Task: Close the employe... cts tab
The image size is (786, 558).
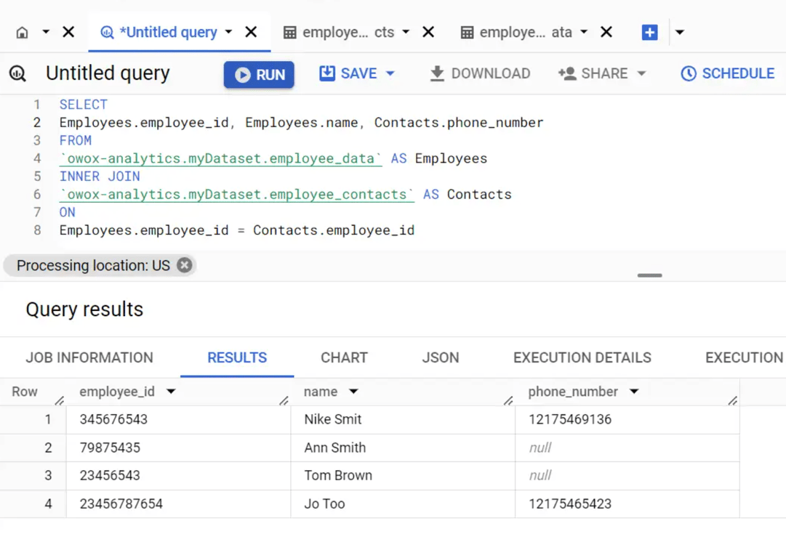Action: pyautogui.click(x=428, y=32)
